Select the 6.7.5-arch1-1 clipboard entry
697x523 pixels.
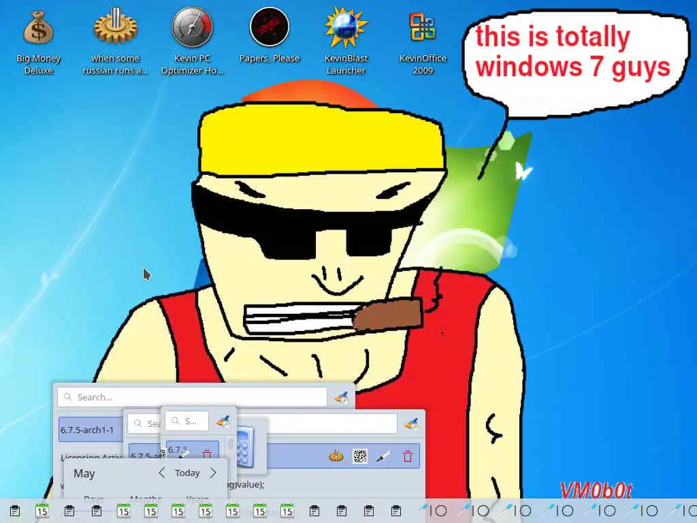click(x=91, y=430)
